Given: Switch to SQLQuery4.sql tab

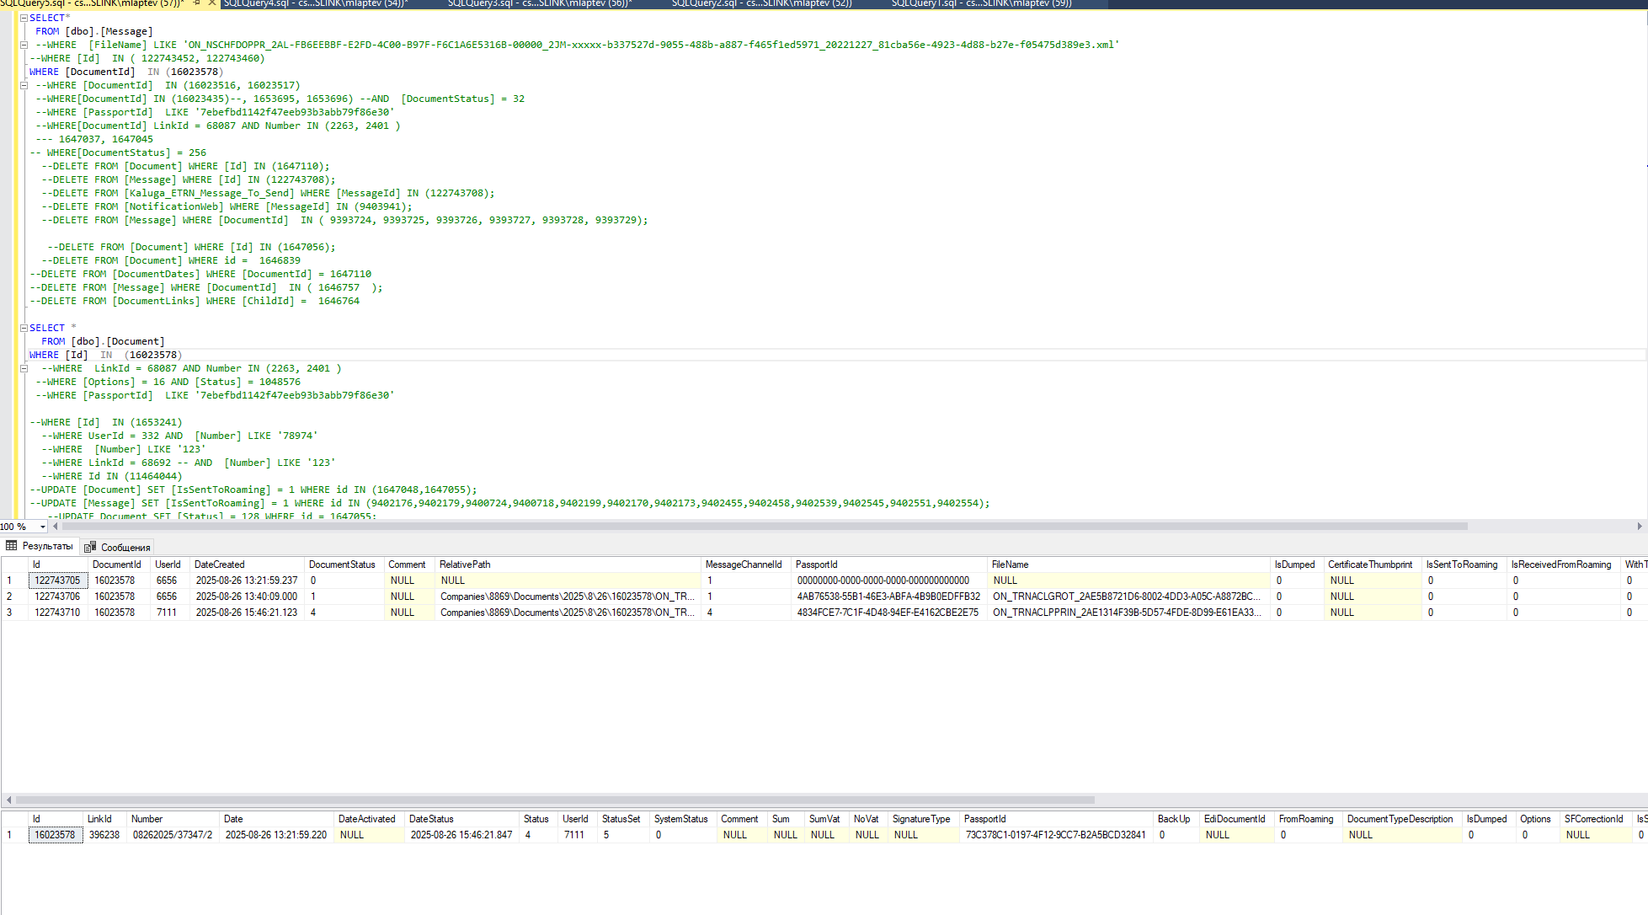Looking at the screenshot, I should click(316, 3).
